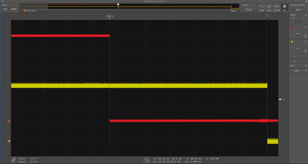Click the channel 2 ground level marker
308x164 pixels.
point(8,141)
